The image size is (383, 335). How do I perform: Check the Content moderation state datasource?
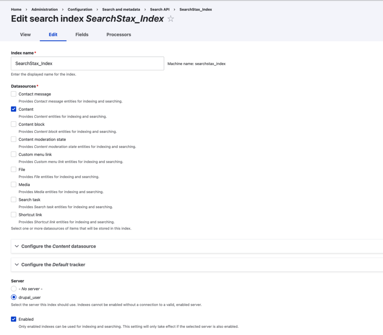pyautogui.click(x=14, y=139)
